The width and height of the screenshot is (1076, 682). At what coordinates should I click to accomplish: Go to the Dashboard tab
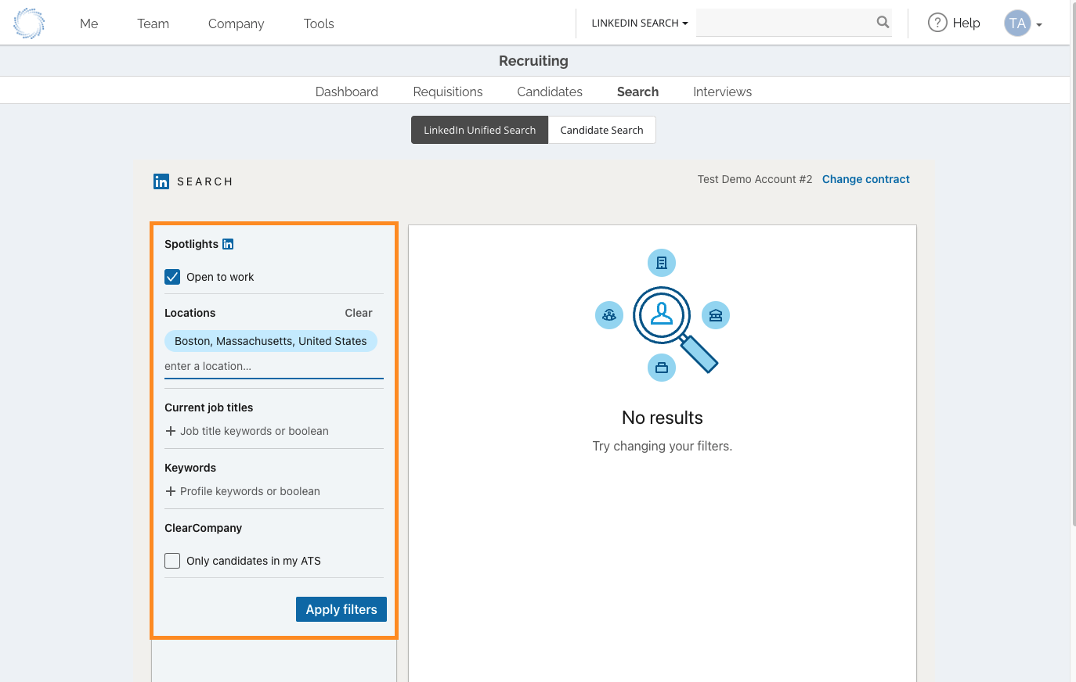(x=347, y=92)
